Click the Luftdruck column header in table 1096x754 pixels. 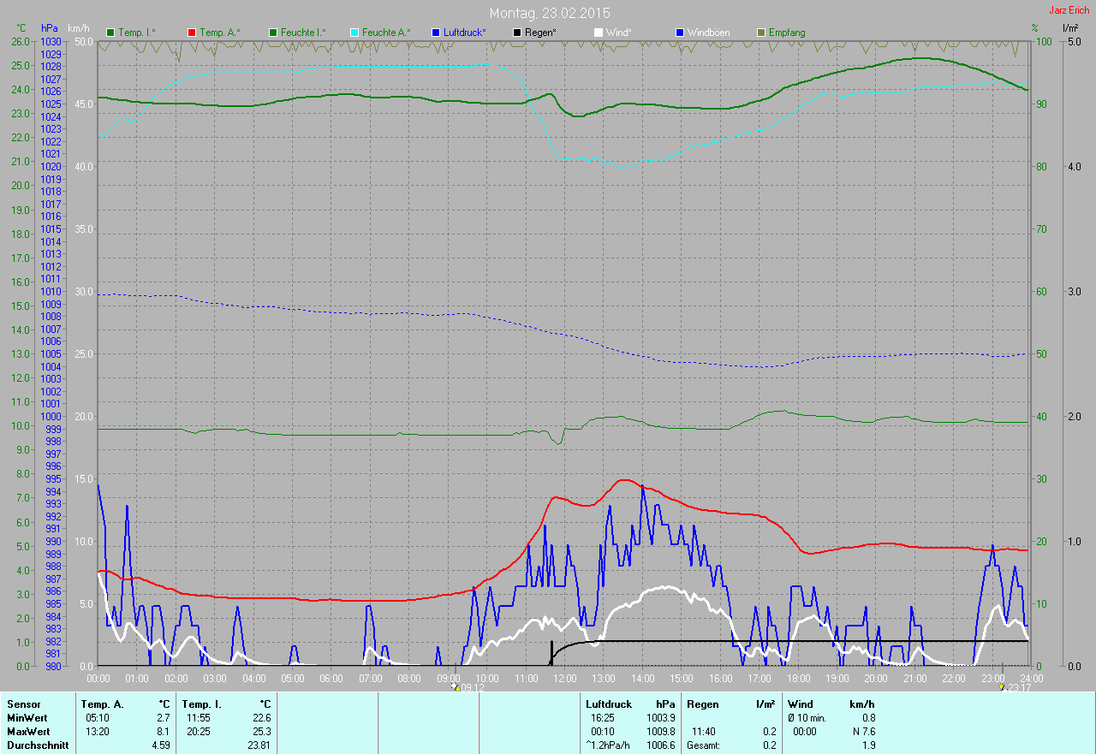(x=609, y=704)
